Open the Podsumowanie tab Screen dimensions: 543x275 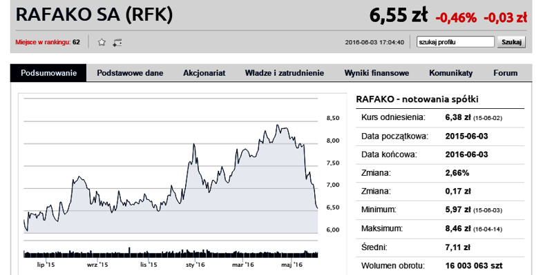48,73
